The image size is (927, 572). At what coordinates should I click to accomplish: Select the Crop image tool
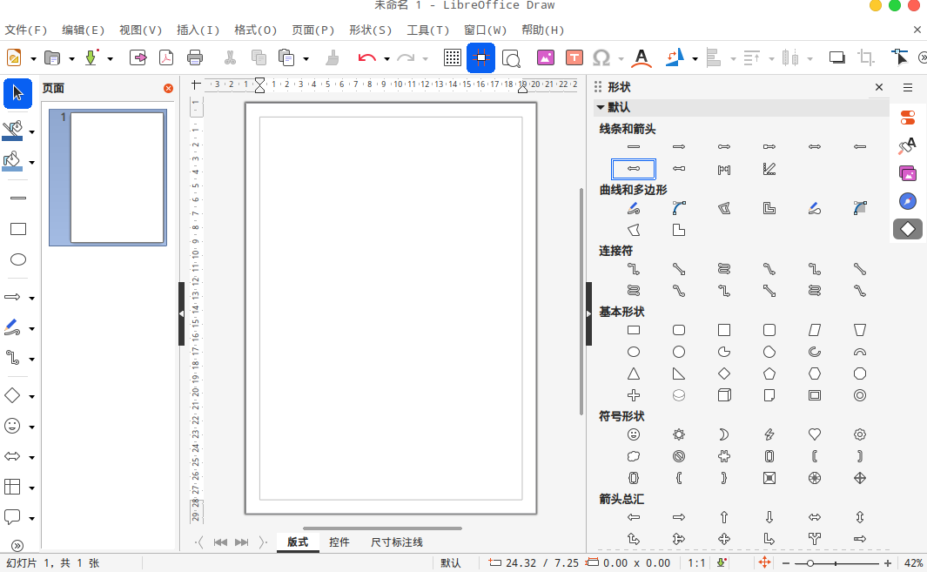[866, 58]
